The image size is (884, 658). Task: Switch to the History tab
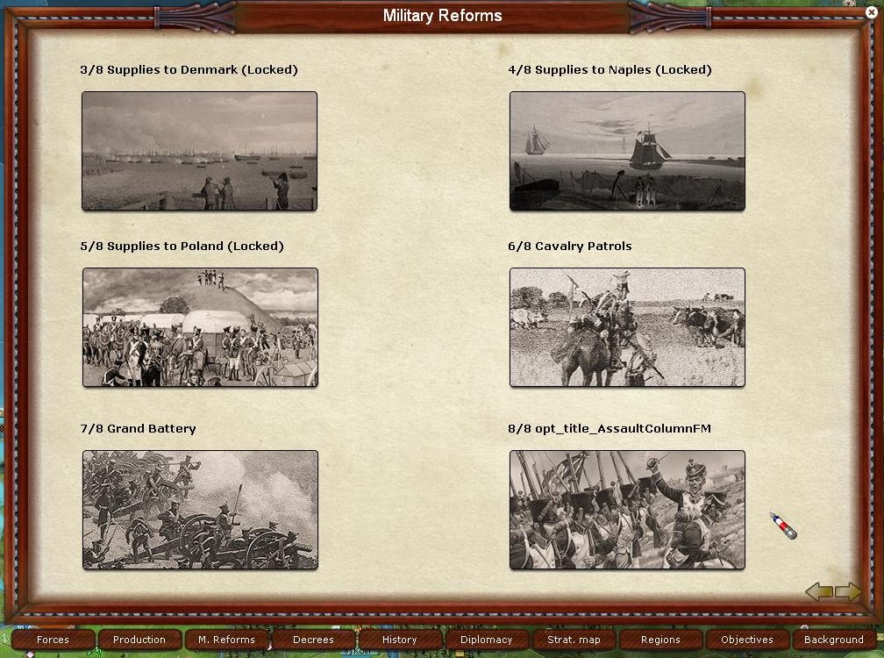[400, 640]
